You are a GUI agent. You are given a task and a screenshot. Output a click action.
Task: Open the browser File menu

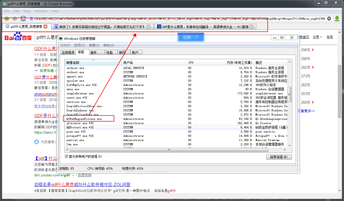click(7, 11)
